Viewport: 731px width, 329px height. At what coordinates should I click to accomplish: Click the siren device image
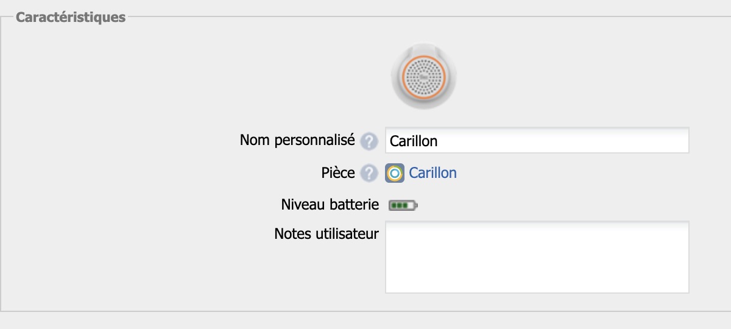pyautogui.click(x=423, y=76)
